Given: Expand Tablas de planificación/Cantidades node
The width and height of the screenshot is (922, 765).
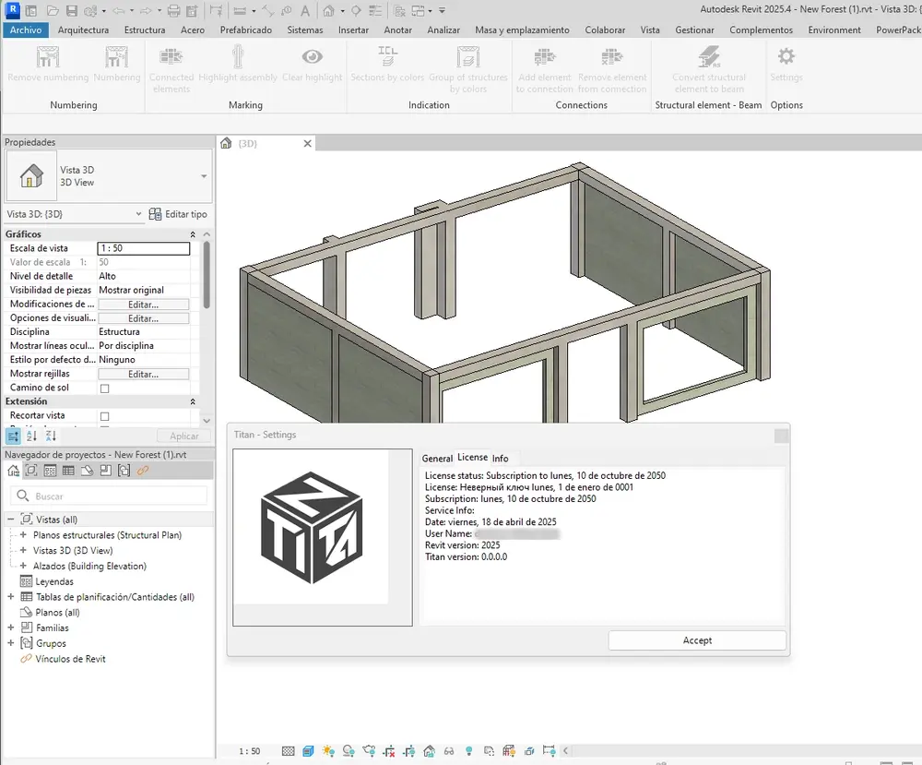Looking at the screenshot, I should pyautogui.click(x=10, y=597).
